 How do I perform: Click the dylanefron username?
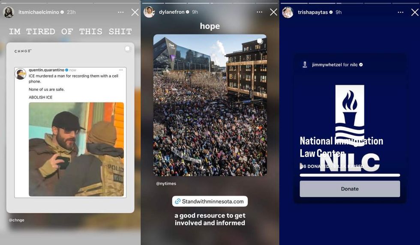click(172, 12)
